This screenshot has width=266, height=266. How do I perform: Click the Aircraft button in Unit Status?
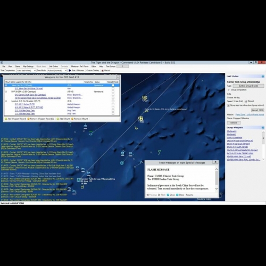click(x=257, y=110)
